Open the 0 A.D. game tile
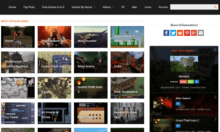This screenshot has height=132, width=220. coord(54,88)
